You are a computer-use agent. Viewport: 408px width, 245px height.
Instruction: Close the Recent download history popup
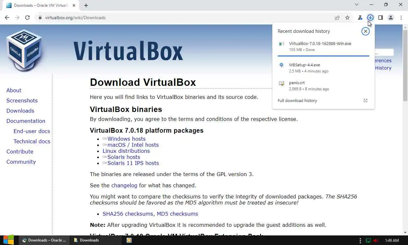(366, 31)
